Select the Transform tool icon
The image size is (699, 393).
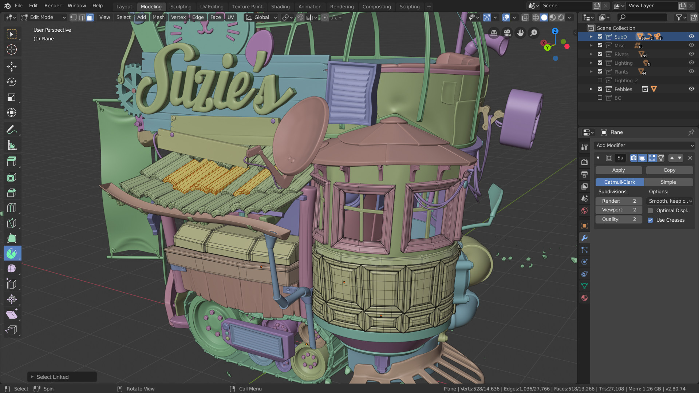point(12,112)
